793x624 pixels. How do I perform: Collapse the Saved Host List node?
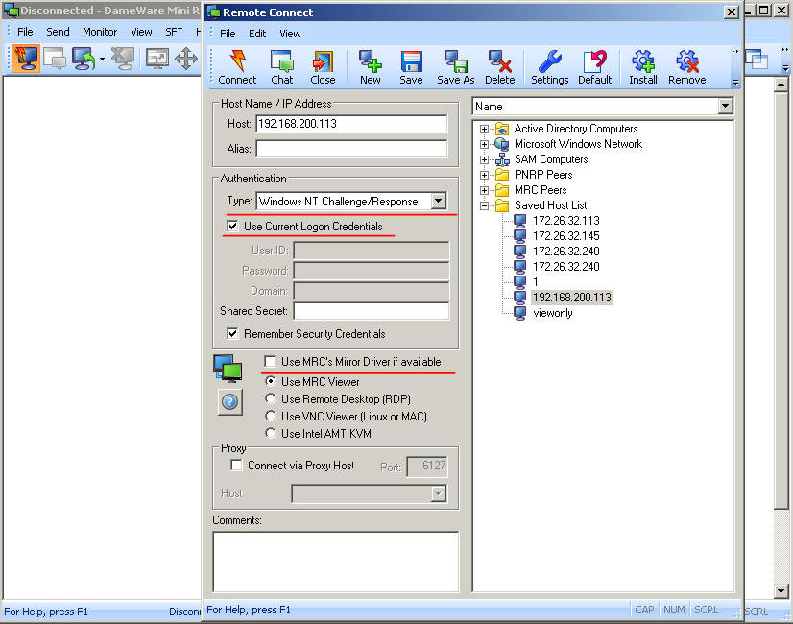(x=485, y=205)
